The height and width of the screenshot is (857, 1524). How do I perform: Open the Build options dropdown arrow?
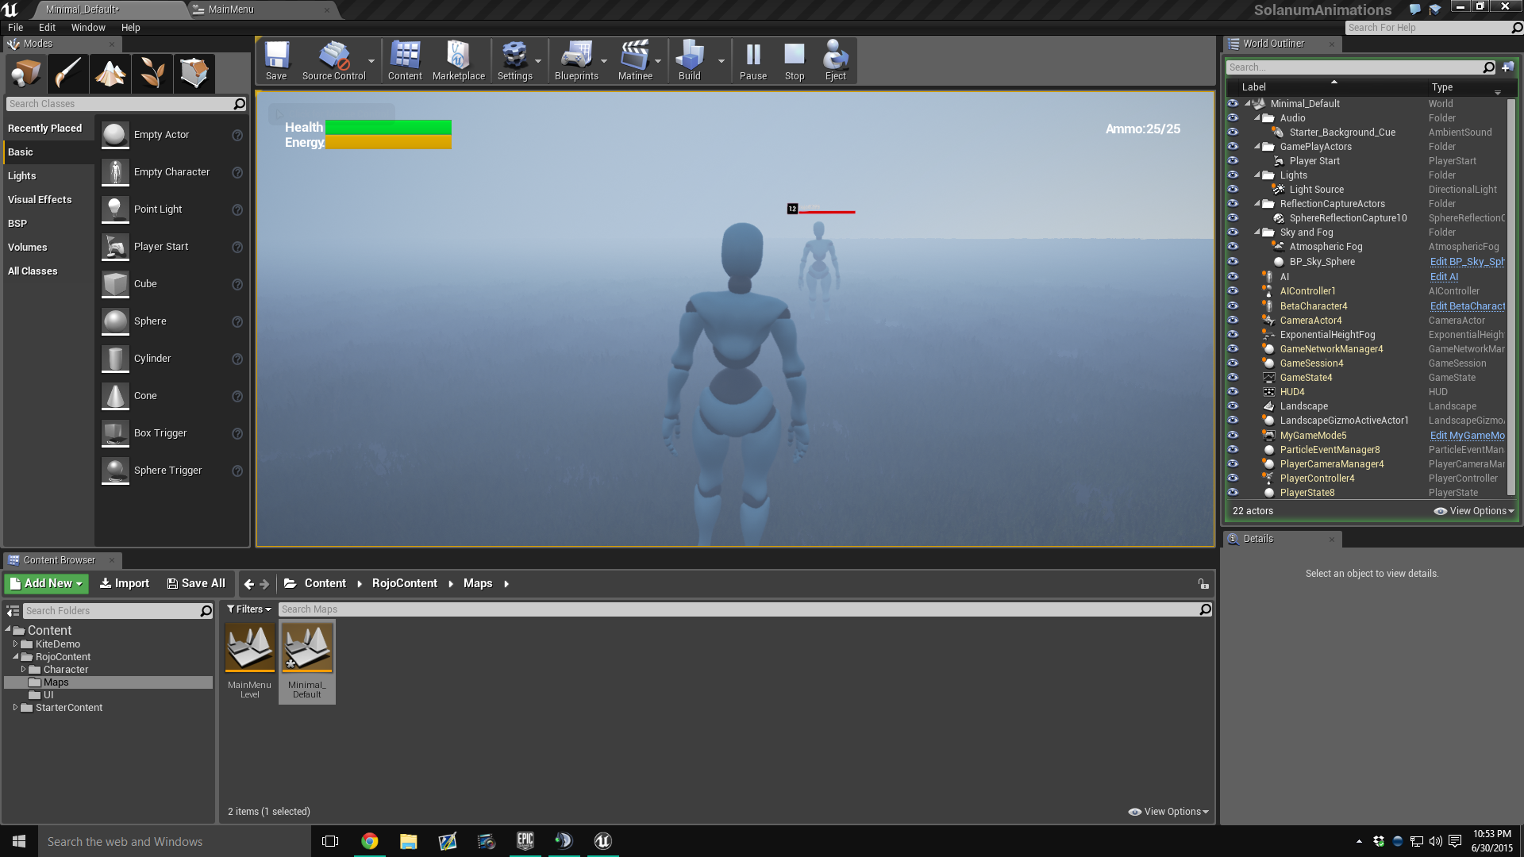722,61
